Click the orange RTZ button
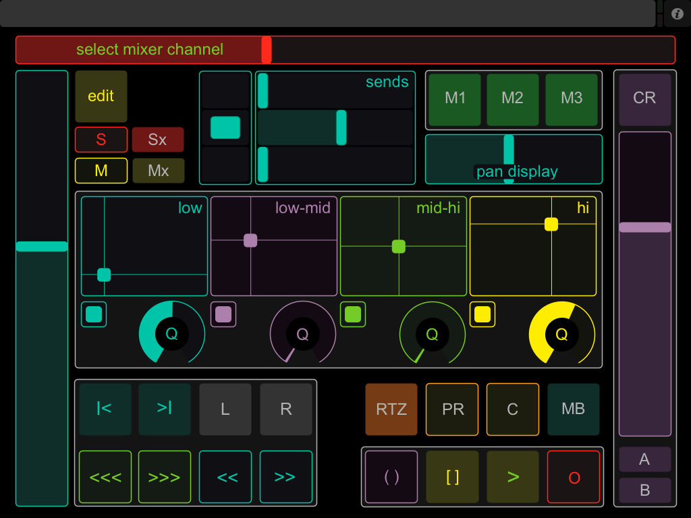Screen dimensions: 691x518 pos(391,409)
